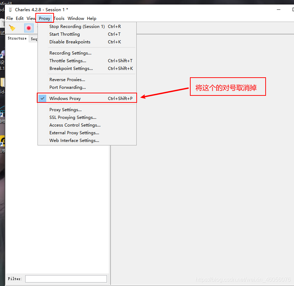Open Proxy Settings... dialog
This screenshot has height=286, width=294.
(87, 110)
